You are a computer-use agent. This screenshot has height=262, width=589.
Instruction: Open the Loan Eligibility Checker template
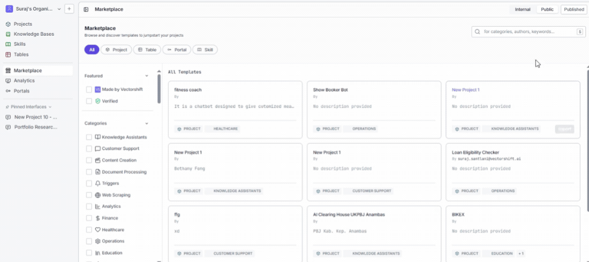click(x=513, y=172)
